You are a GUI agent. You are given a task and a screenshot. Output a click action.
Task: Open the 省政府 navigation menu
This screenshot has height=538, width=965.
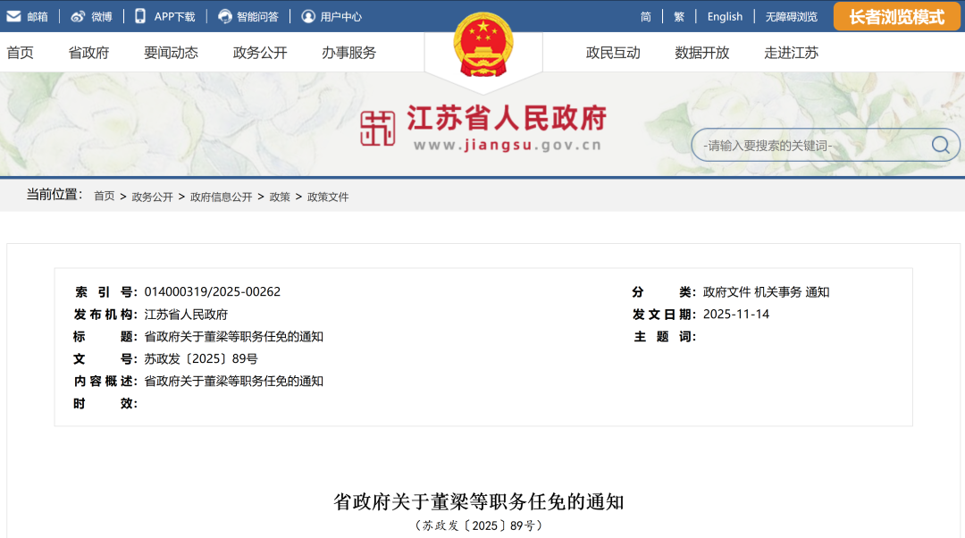(88, 53)
